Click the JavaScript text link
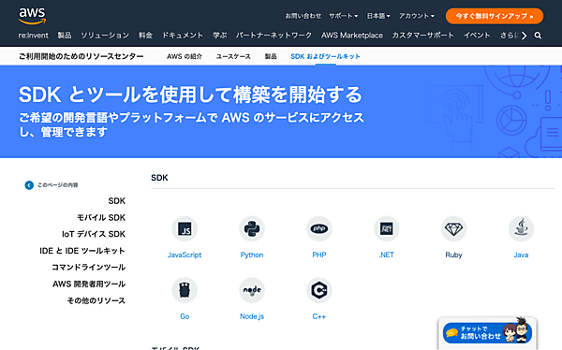 (x=185, y=255)
